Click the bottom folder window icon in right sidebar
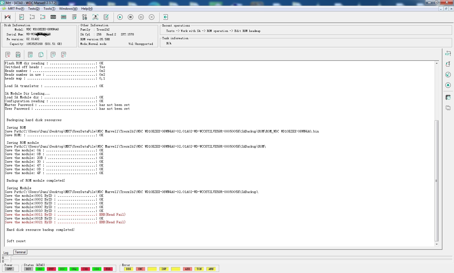Screen dimensions: 454x273 click(448, 108)
